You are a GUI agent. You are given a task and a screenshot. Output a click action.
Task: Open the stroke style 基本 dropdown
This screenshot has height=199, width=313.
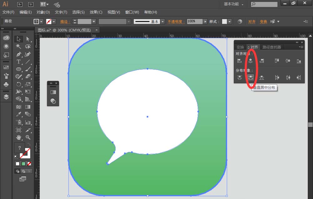(x=162, y=21)
